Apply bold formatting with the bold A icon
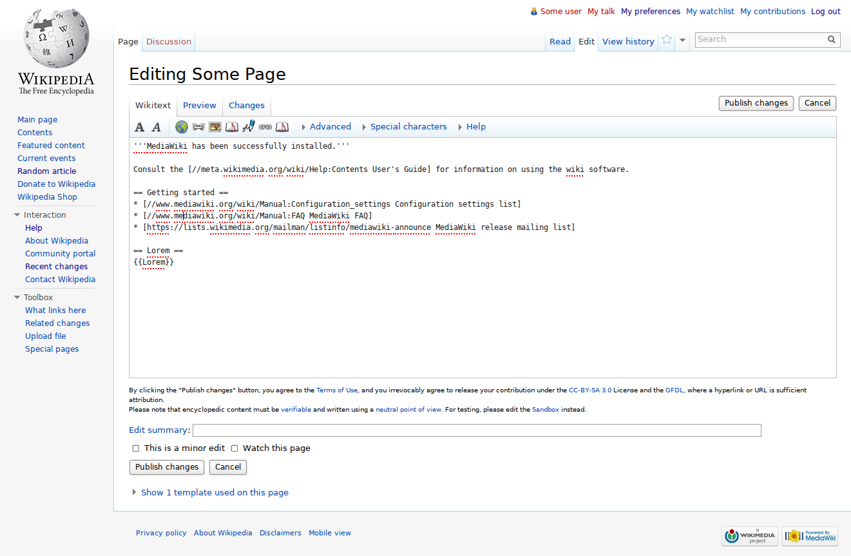Screen dimensions: 851x556 coord(139,127)
